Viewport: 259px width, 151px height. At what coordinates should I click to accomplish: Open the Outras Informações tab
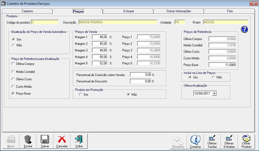tap(179, 11)
